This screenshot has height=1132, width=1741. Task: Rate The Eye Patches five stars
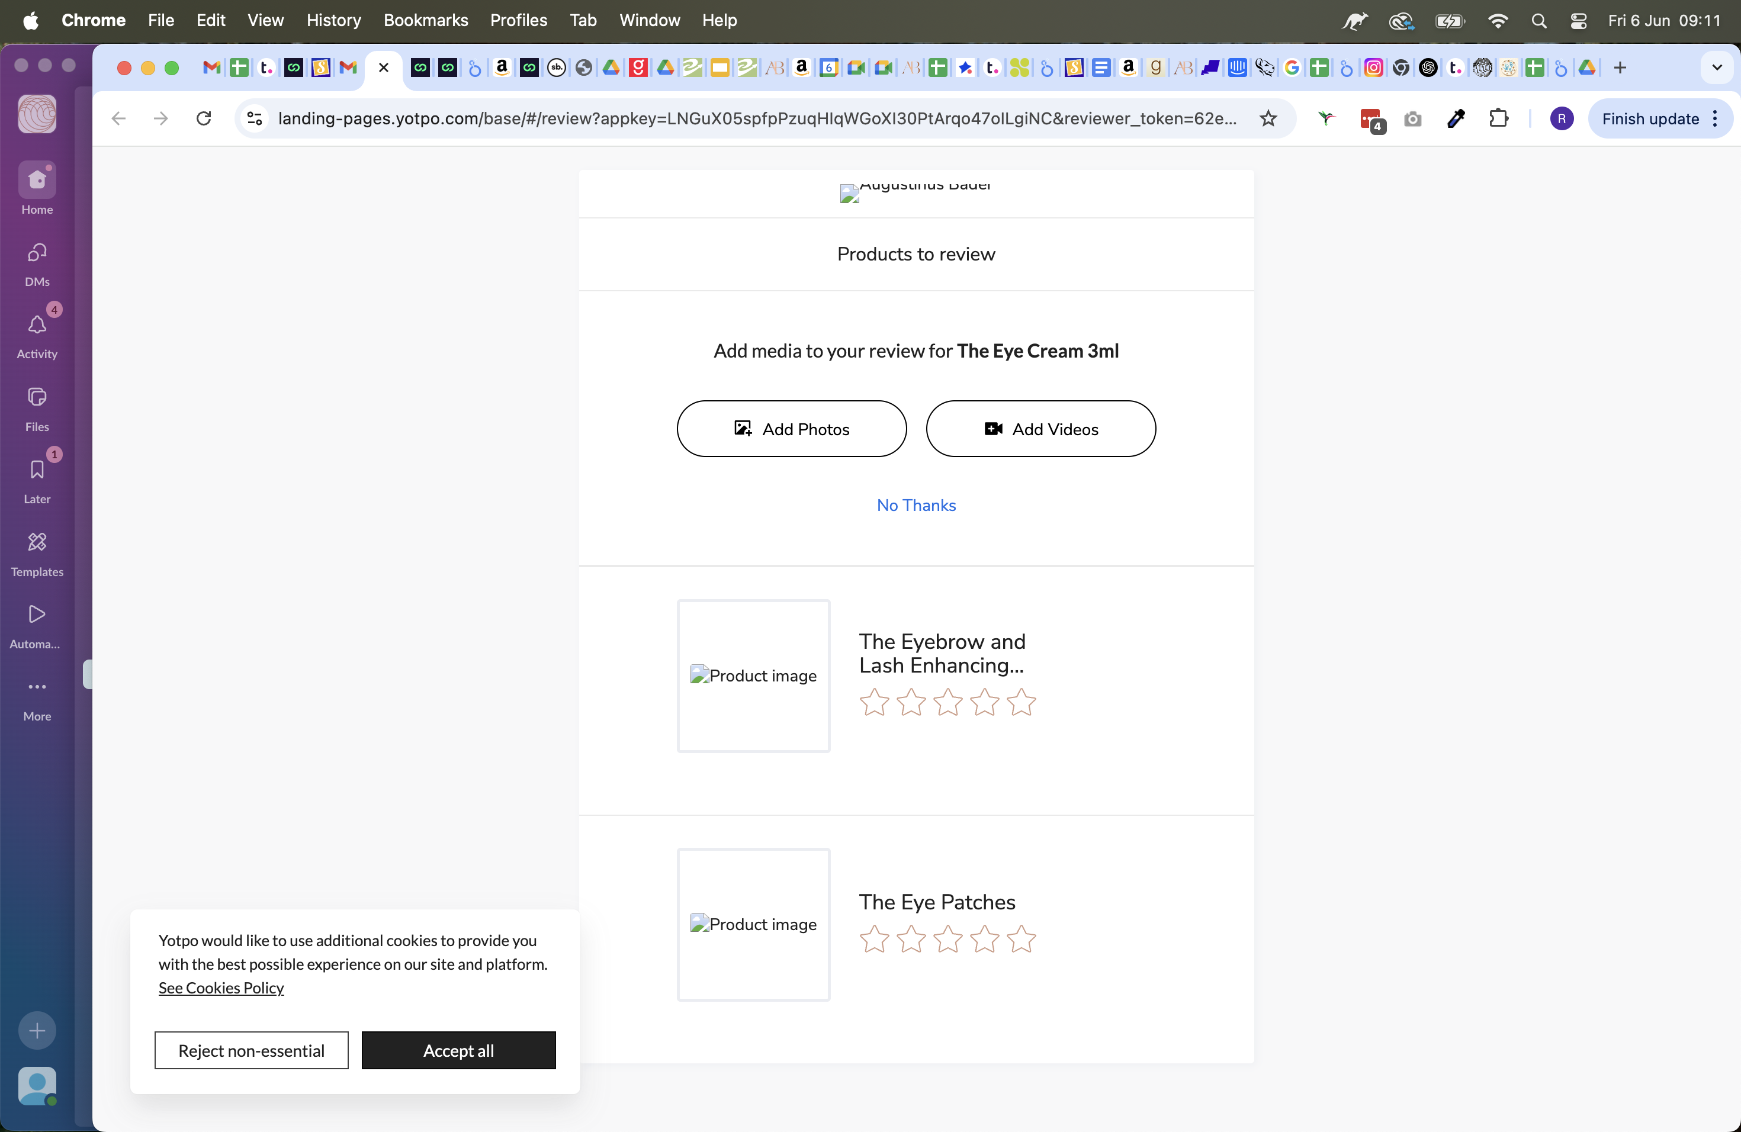coord(1021,939)
